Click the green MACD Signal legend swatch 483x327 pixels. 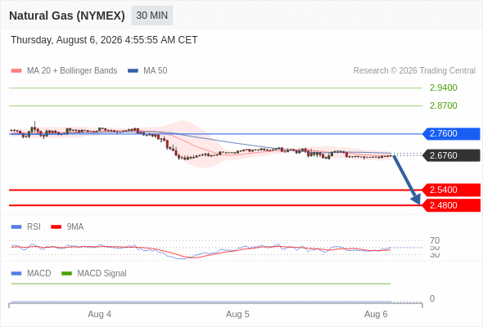coord(66,274)
